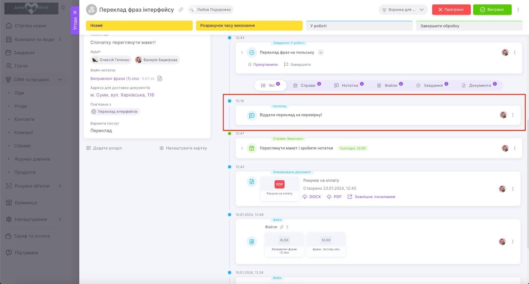Mark the deal as Виграно
This screenshot has height=284, width=529.
click(x=492, y=10)
